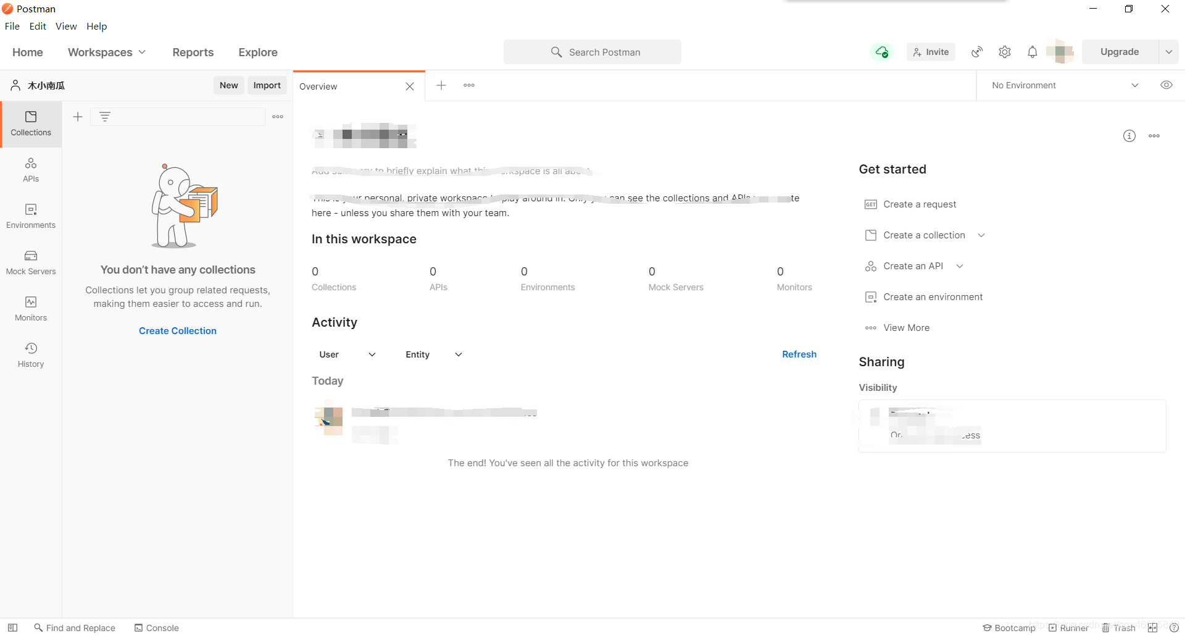Refresh the activity feed

[799, 354]
